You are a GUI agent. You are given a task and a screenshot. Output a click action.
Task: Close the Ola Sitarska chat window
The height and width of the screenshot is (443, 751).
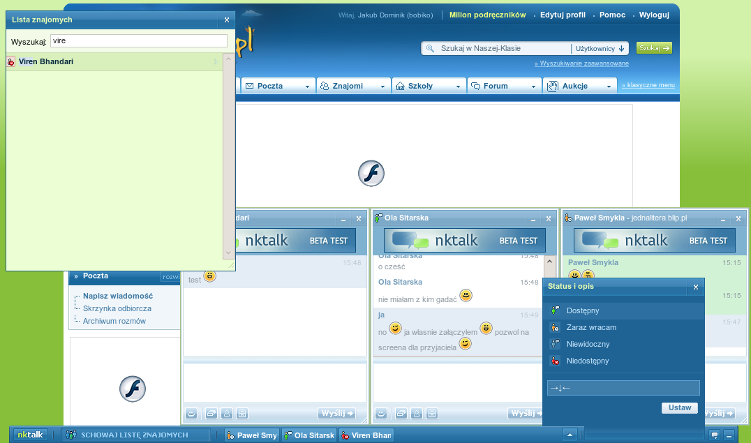point(549,219)
